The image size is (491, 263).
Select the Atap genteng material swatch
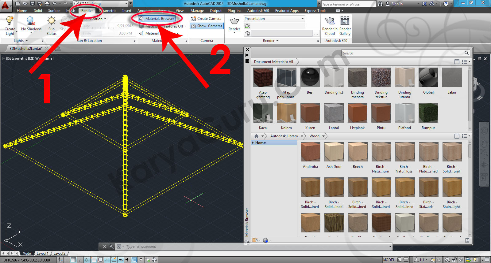[263, 78]
